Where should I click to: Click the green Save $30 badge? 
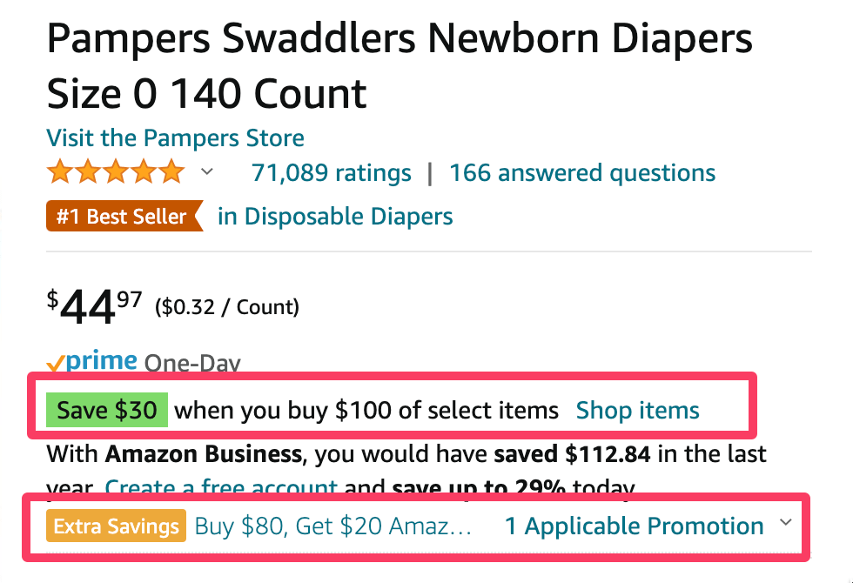pos(105,410)
